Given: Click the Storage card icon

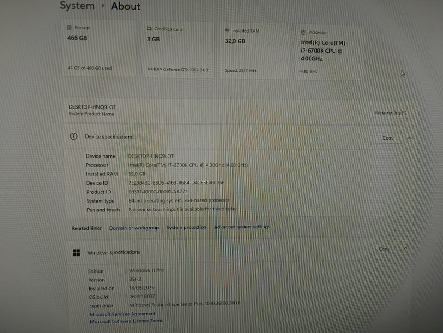Looking at the screenshot, I should pos(70,28).
